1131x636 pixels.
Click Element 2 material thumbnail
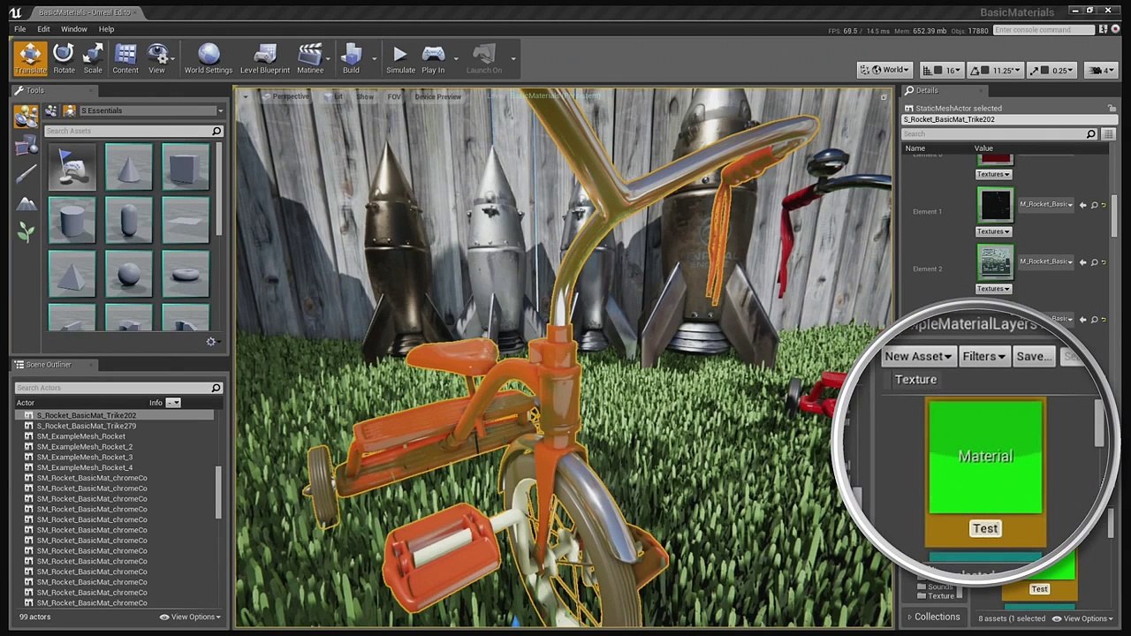pyautogui.click(x=995, y=263)
